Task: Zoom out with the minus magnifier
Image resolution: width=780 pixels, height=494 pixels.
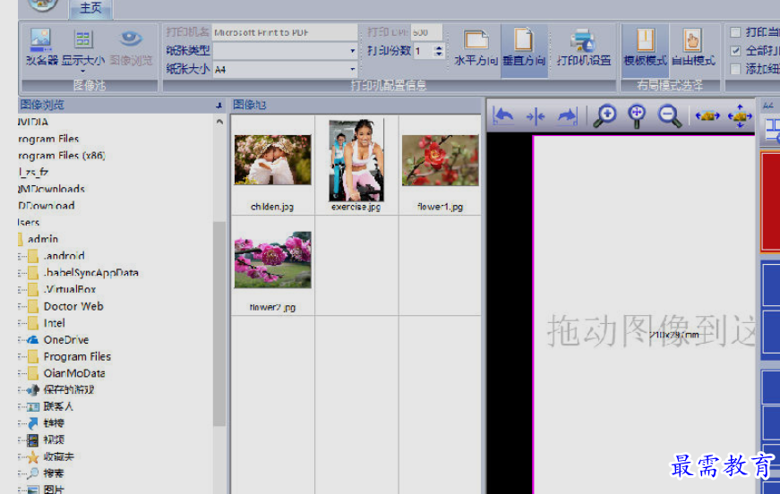Action: (x=669, y=115)
